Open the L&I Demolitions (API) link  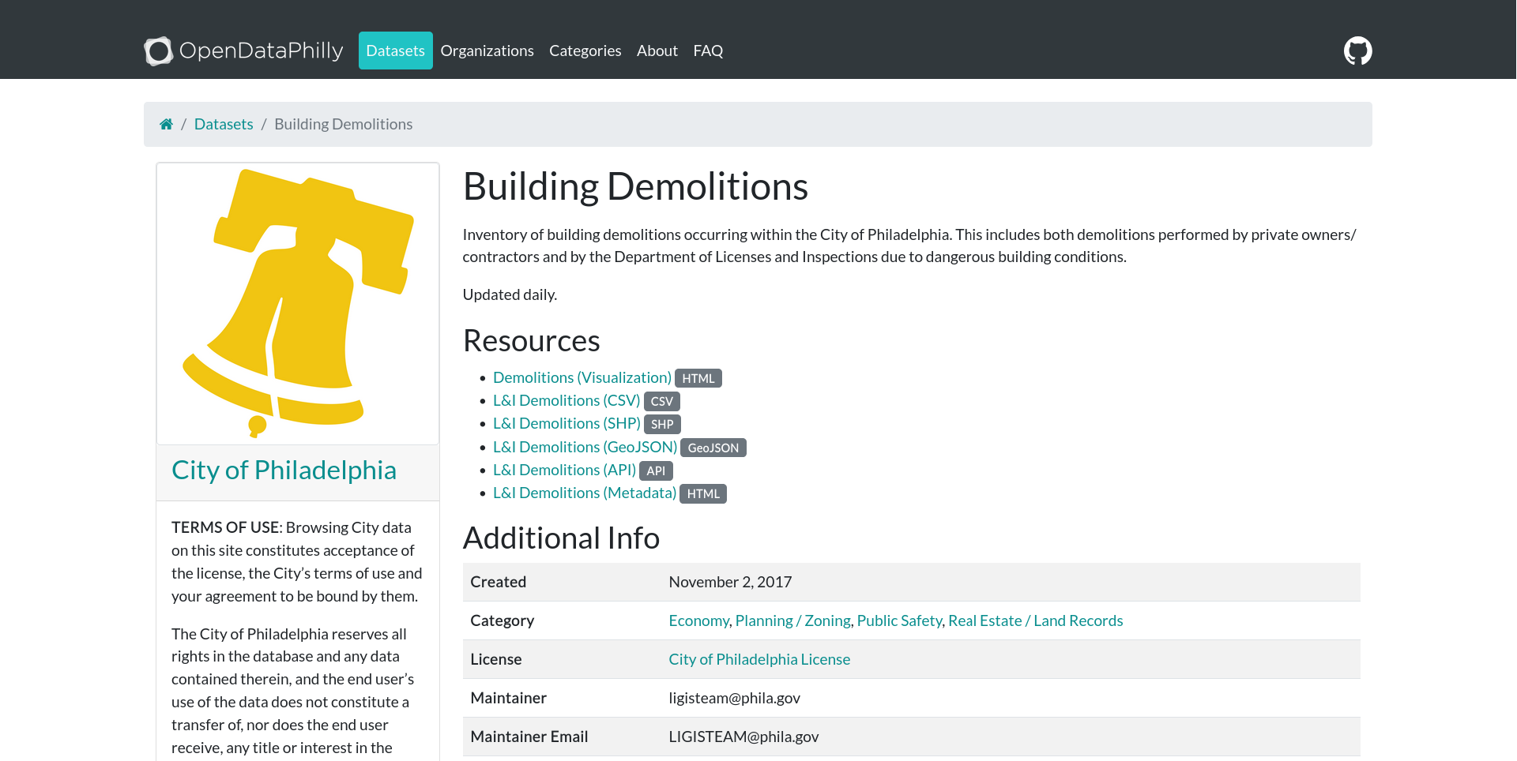point(563,470)
